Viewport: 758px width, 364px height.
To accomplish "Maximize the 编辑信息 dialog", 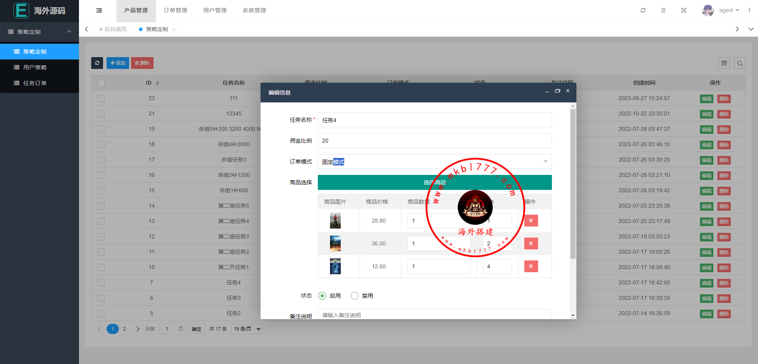I will [557, 91].
